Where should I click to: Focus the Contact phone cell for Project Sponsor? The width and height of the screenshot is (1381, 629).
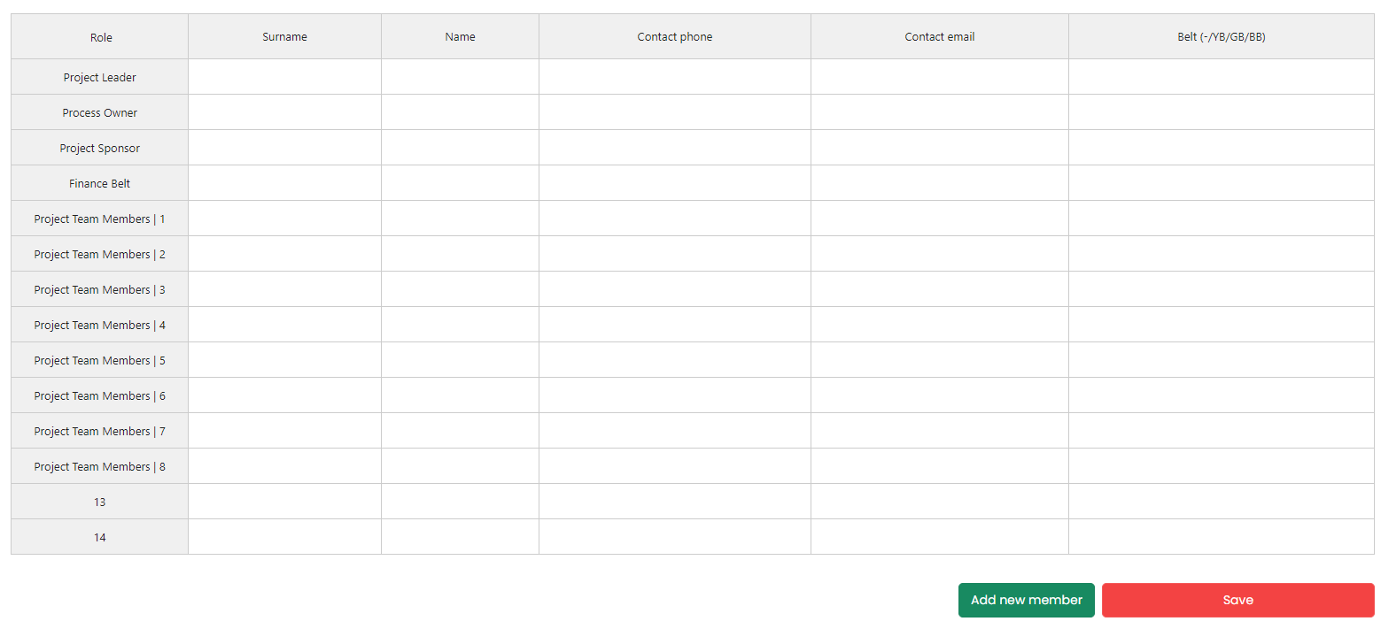(x=675, y=148)
